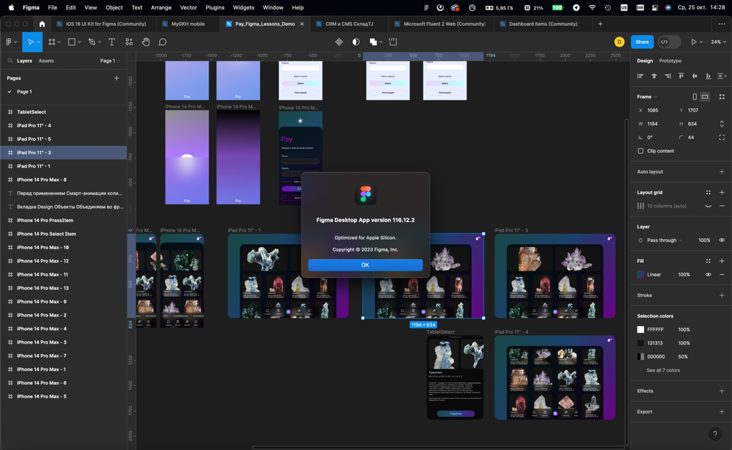This screenshot has height=450, width=732.
Task: Align left icon in Design panel
Action: point(640,76)
